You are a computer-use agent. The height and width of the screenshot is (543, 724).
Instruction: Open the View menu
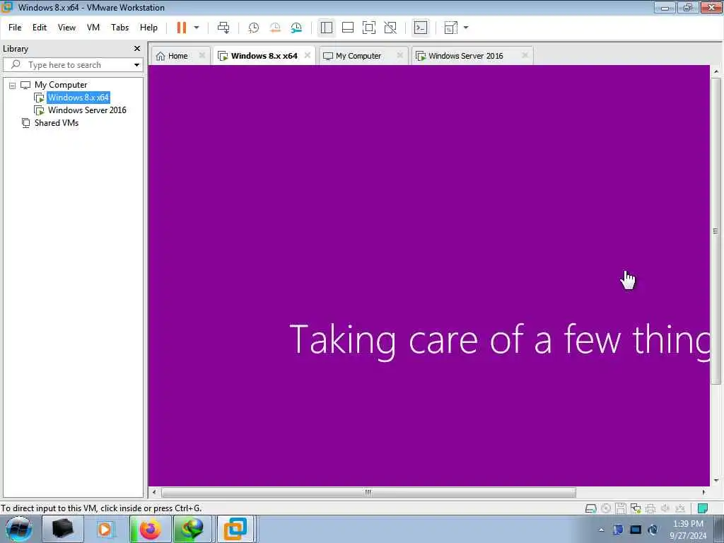coord(66,28)
